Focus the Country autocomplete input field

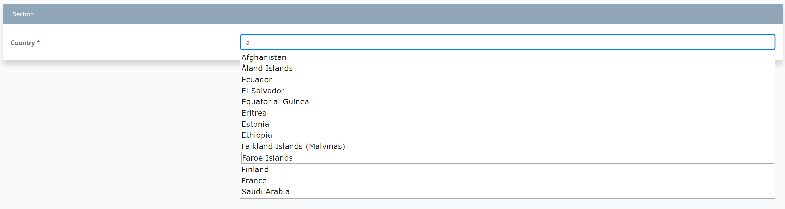coord(507,42)
